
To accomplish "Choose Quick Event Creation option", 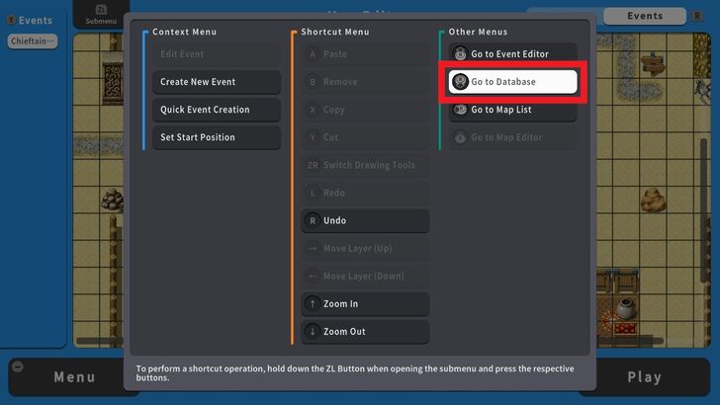I will pyautogui.click(x=217, y=110).
